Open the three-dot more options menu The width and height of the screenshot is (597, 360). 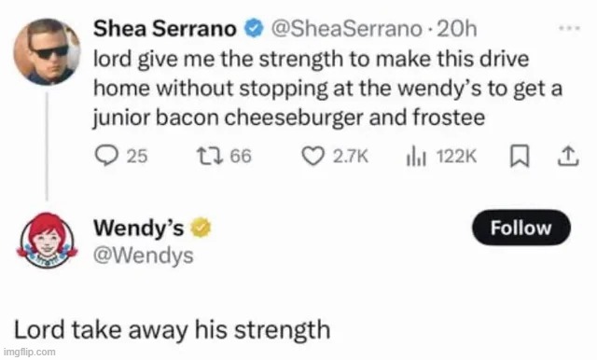[569, 28]
